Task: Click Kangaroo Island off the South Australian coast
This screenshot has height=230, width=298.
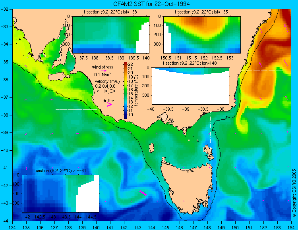Action: click(59, 77)
